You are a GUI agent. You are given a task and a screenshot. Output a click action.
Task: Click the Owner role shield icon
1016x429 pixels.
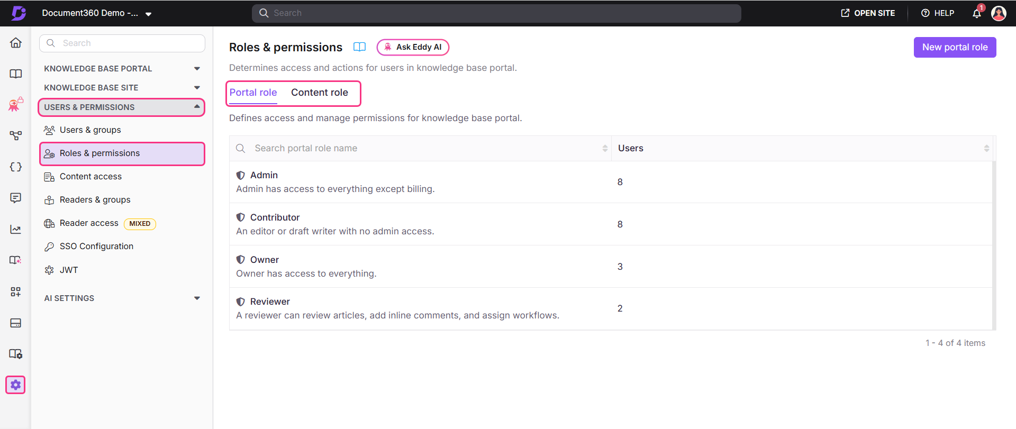241,260
